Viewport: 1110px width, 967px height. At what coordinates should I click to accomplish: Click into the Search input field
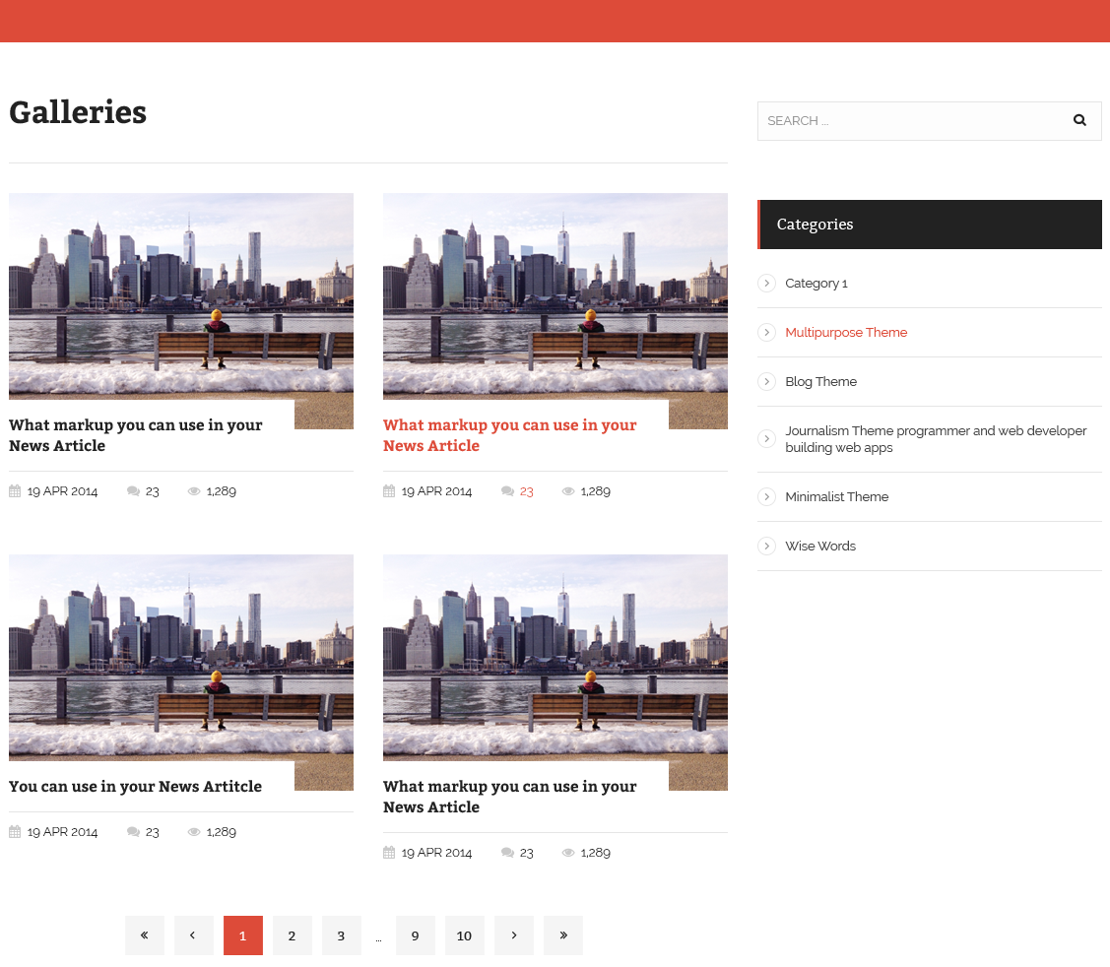coord(906,120)
